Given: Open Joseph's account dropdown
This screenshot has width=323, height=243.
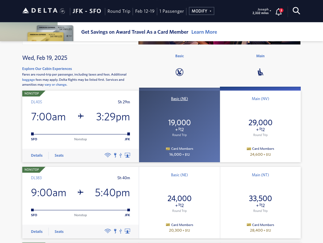Looking at the screenshot, I should coord(261,11).
